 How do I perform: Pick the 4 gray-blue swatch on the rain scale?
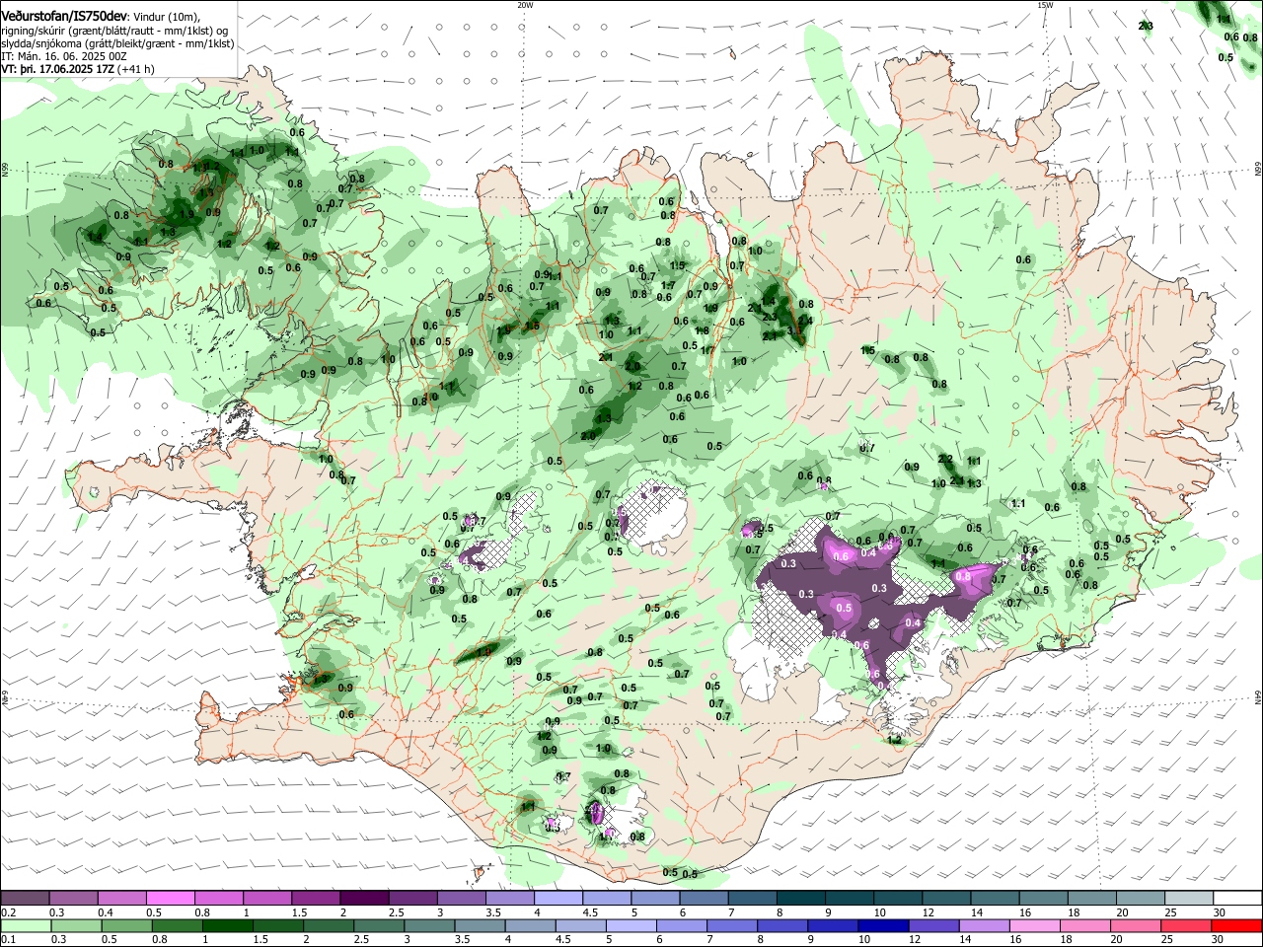coord(531,925)
